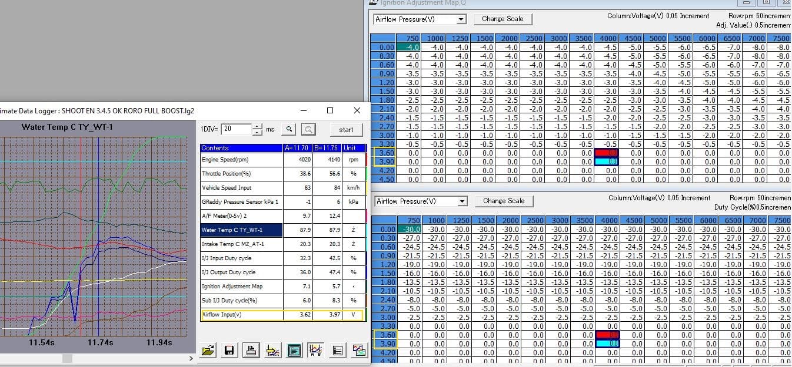Select the Intake Temp C MZ_AT-1 row

[282, 244]
